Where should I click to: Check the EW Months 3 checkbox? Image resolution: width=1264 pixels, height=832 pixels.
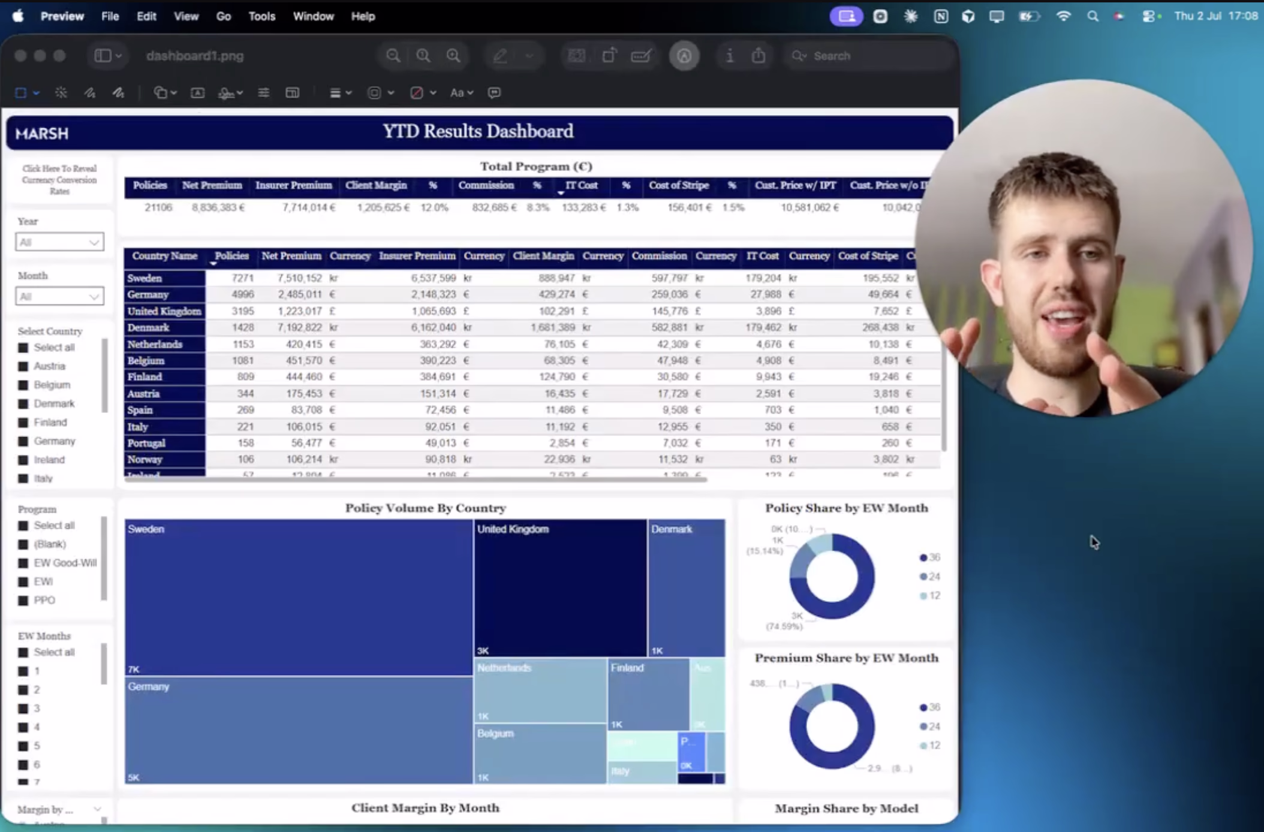[x=23, y=709]
